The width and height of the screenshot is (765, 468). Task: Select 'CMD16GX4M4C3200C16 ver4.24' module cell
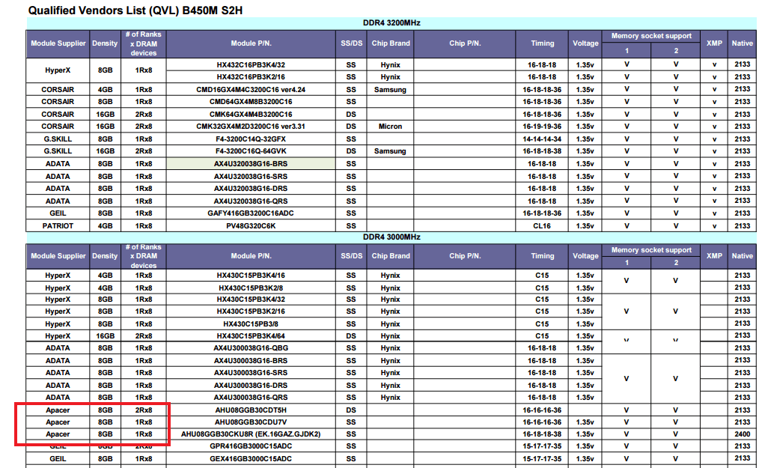click(251, 90)
